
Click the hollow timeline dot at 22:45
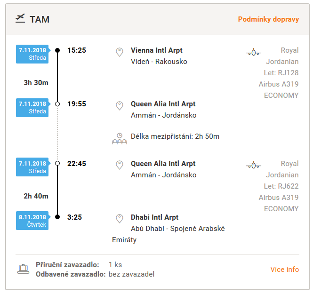coord(57,163)
